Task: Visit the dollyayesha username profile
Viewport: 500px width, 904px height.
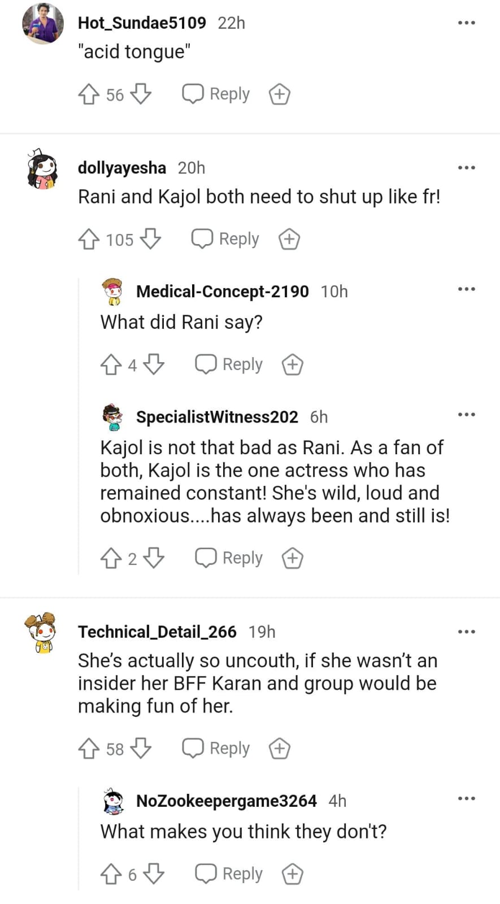Action: click(x=122, y=168)
